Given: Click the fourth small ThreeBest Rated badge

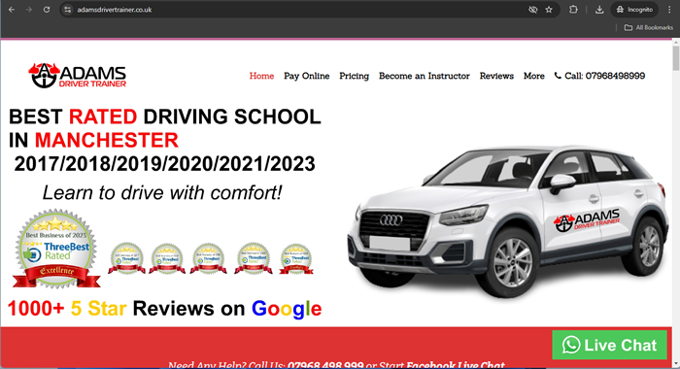Looking at the screenshot, I should [254, 258].
